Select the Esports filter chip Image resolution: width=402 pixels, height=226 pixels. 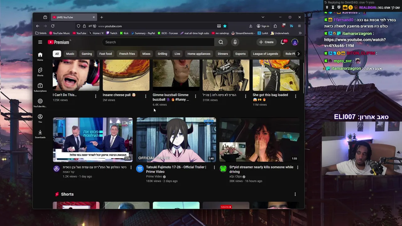pyautogui.click(x=241, y=54)
